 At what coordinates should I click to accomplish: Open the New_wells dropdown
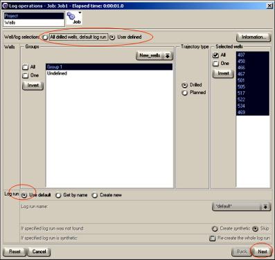click(154, 55)
